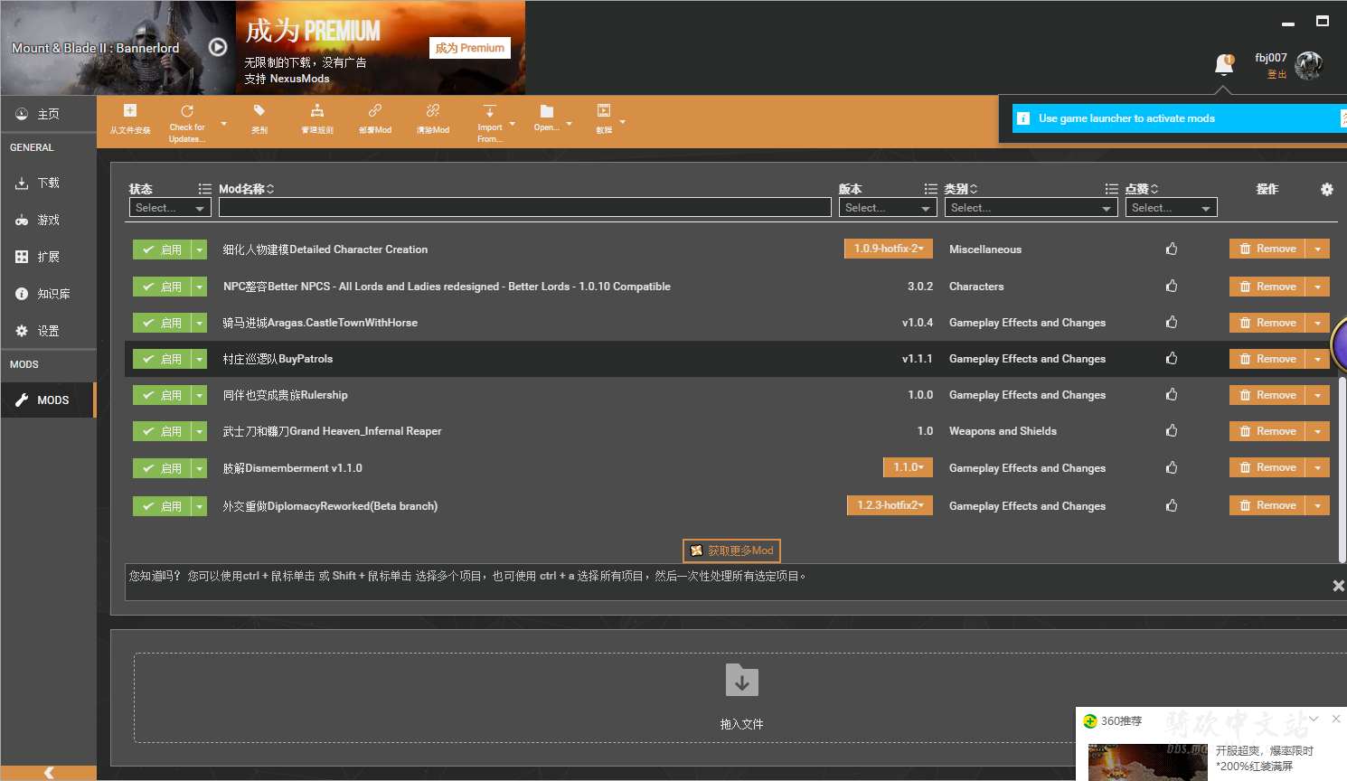Toggle enabled state of Grand Heaven_Infernal Reaper
The height and width of the screenshot is (781, 1347).
click(162, 431)
